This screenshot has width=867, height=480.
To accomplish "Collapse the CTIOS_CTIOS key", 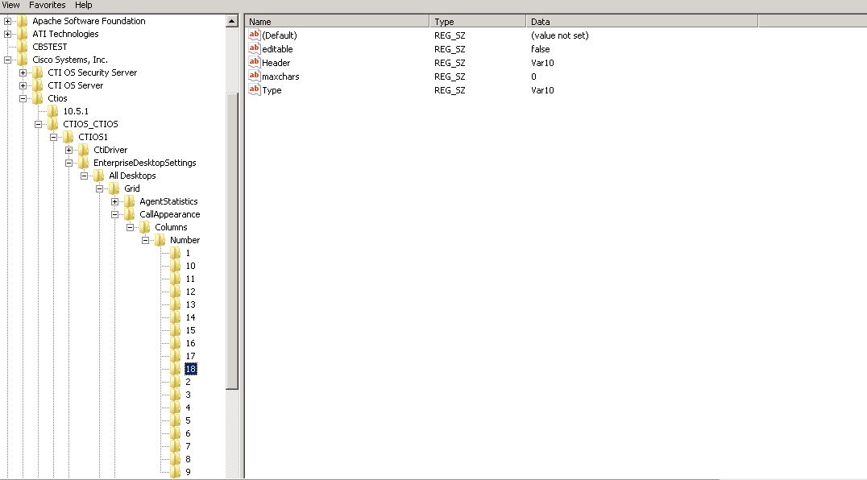I will point(38,124).
